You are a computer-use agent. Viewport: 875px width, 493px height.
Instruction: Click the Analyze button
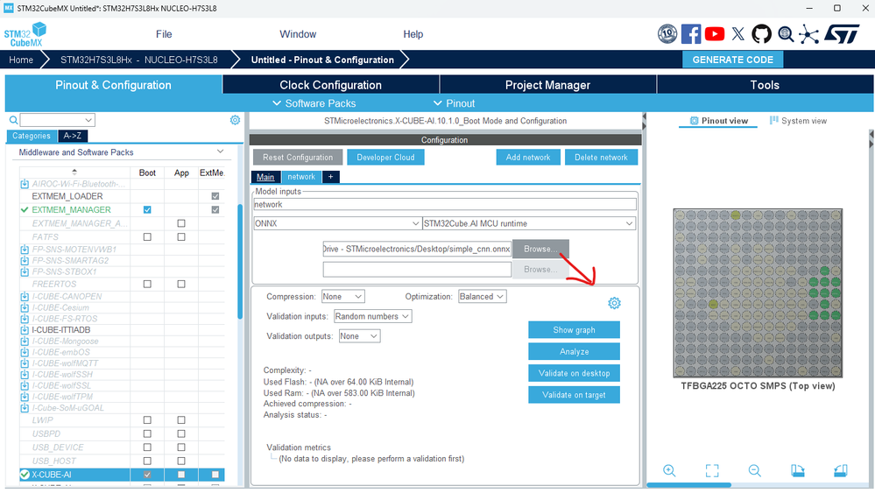pos(574,351)
